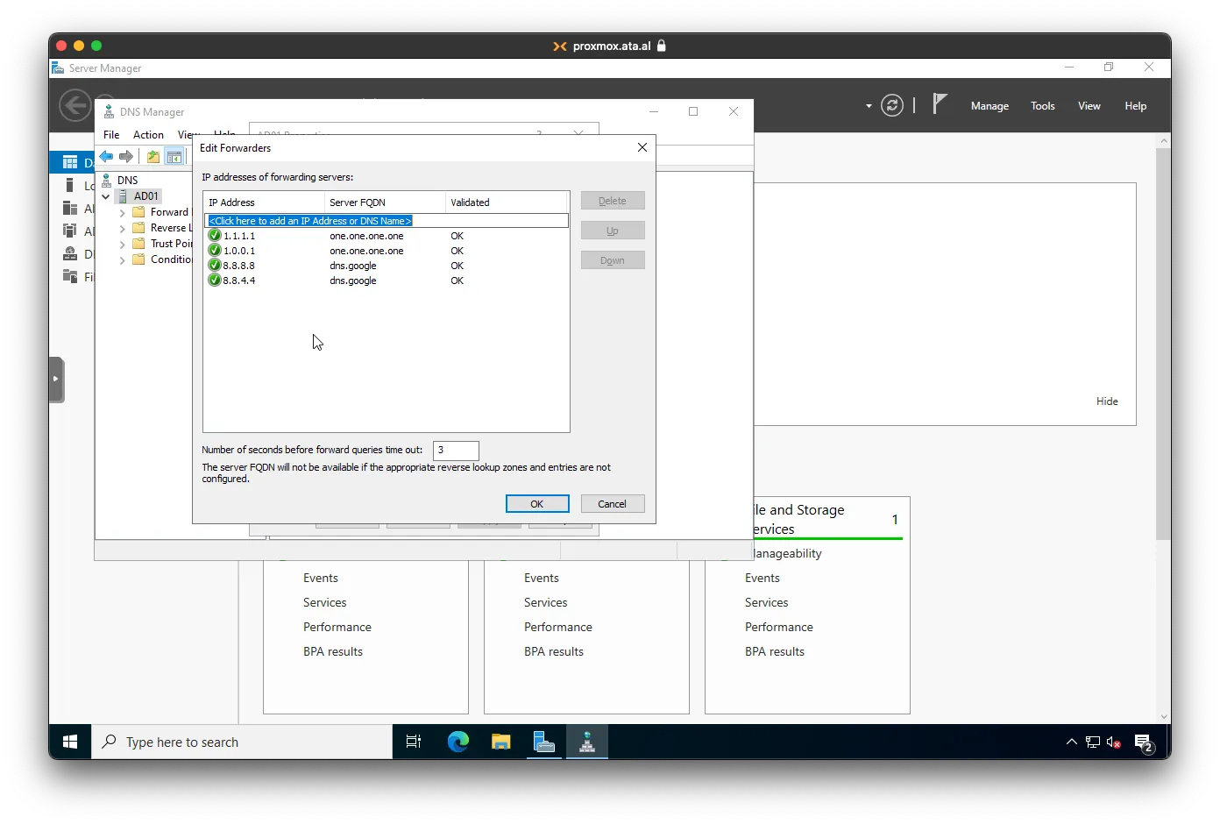Image resolution: width=1220 pixels, height=824 pixels.
Task: Select Local Server icon in Server Manager sidebar
Action: tap(70, 185)
